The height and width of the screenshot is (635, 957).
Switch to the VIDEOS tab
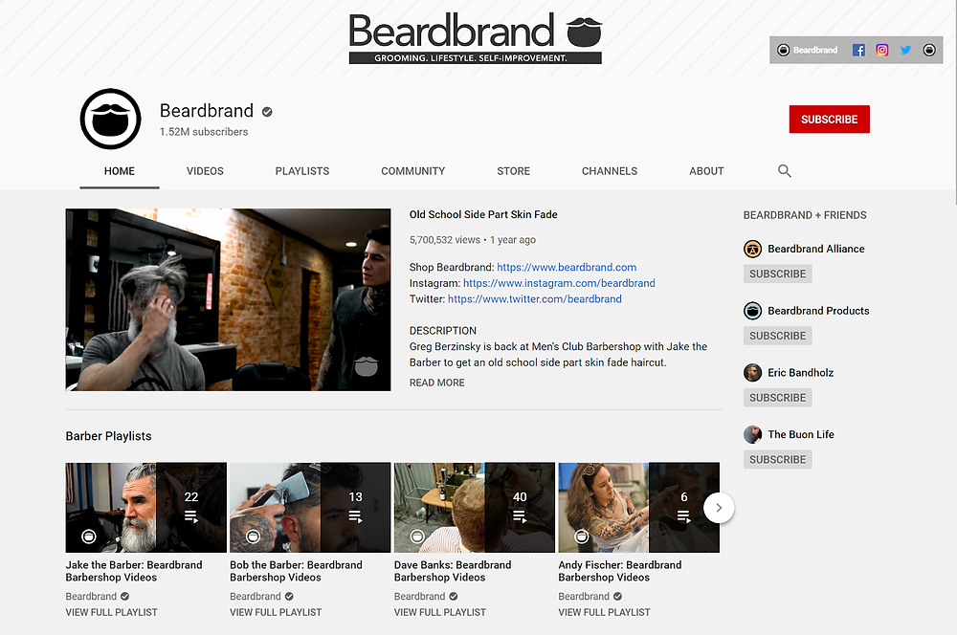[205, 171]
